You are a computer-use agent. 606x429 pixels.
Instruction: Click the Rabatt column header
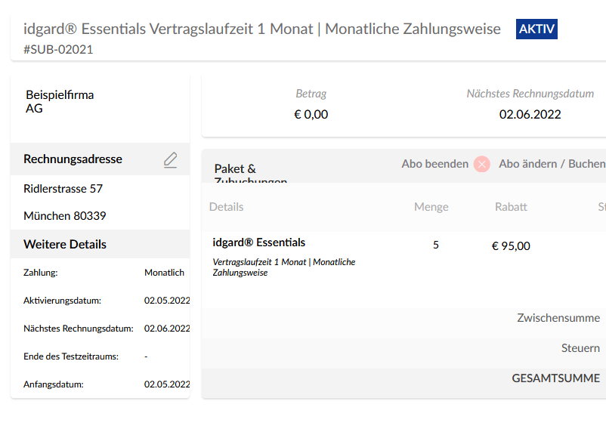click(511, 207)
